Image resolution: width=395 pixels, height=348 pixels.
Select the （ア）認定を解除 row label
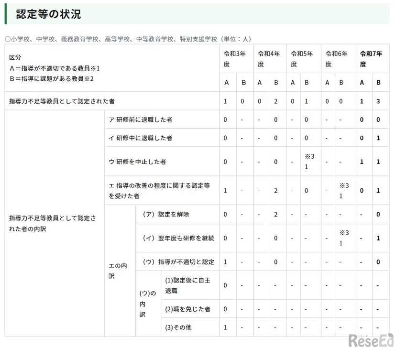(167, 214)
